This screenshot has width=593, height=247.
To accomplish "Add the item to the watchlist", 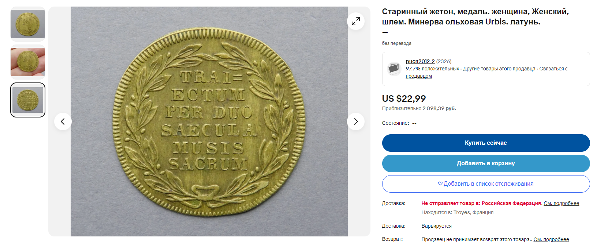I will 486,184.
